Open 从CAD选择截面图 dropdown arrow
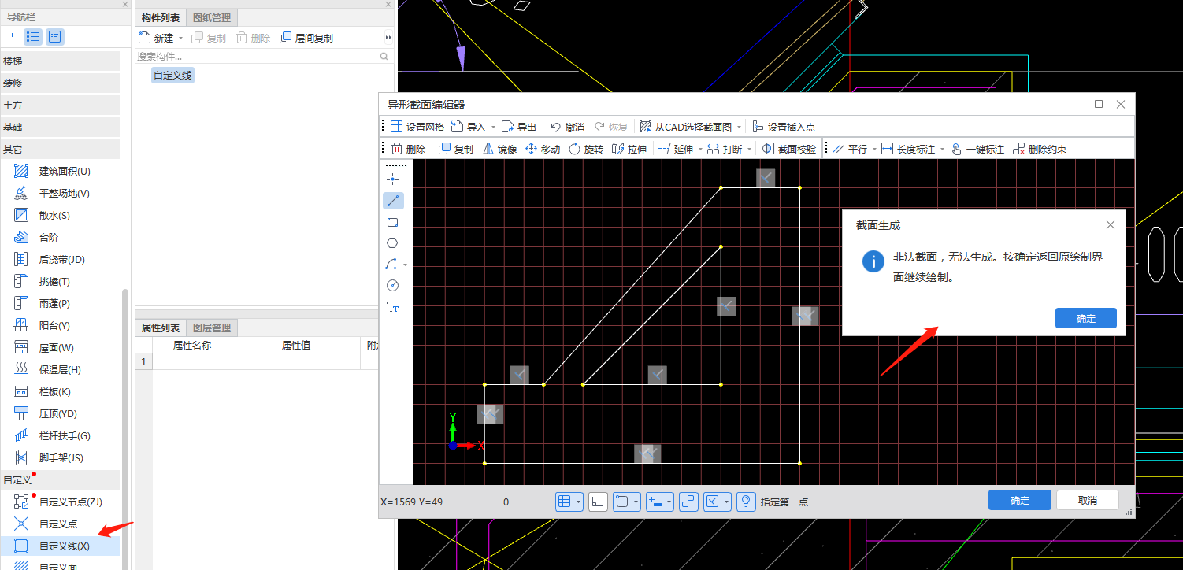 (x=739, y=127)
